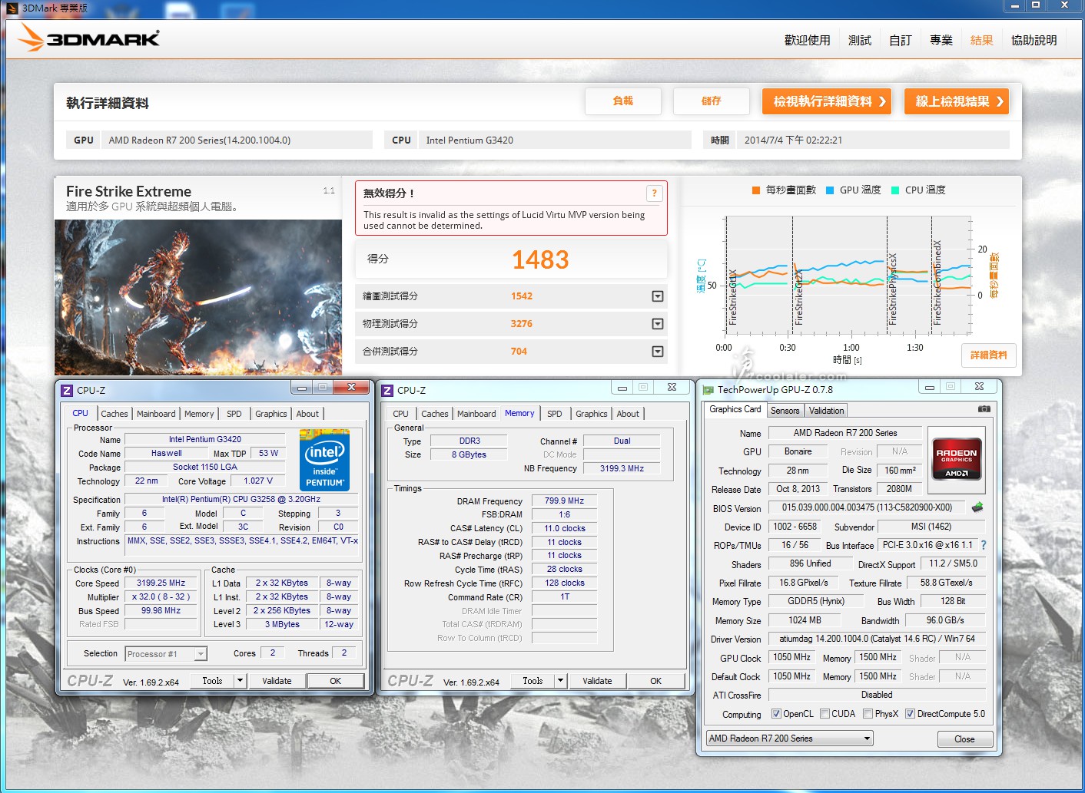The image size is (1085, 793).
Task: Open the 結果 results menu in 3DMark
Action: [x=982, y=40]
